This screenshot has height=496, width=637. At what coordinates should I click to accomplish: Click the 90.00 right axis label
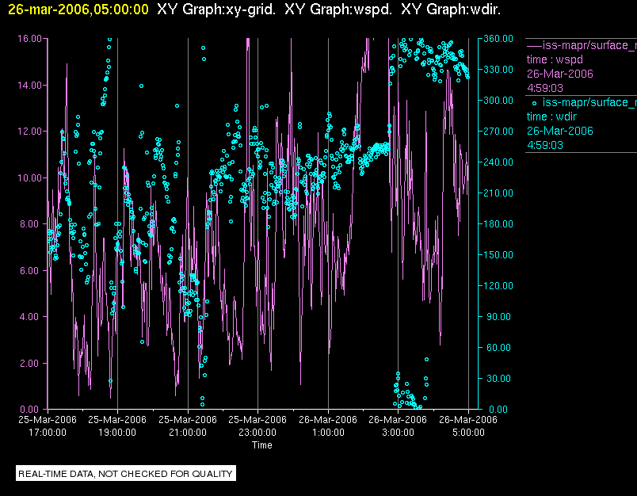click(498, 316)
